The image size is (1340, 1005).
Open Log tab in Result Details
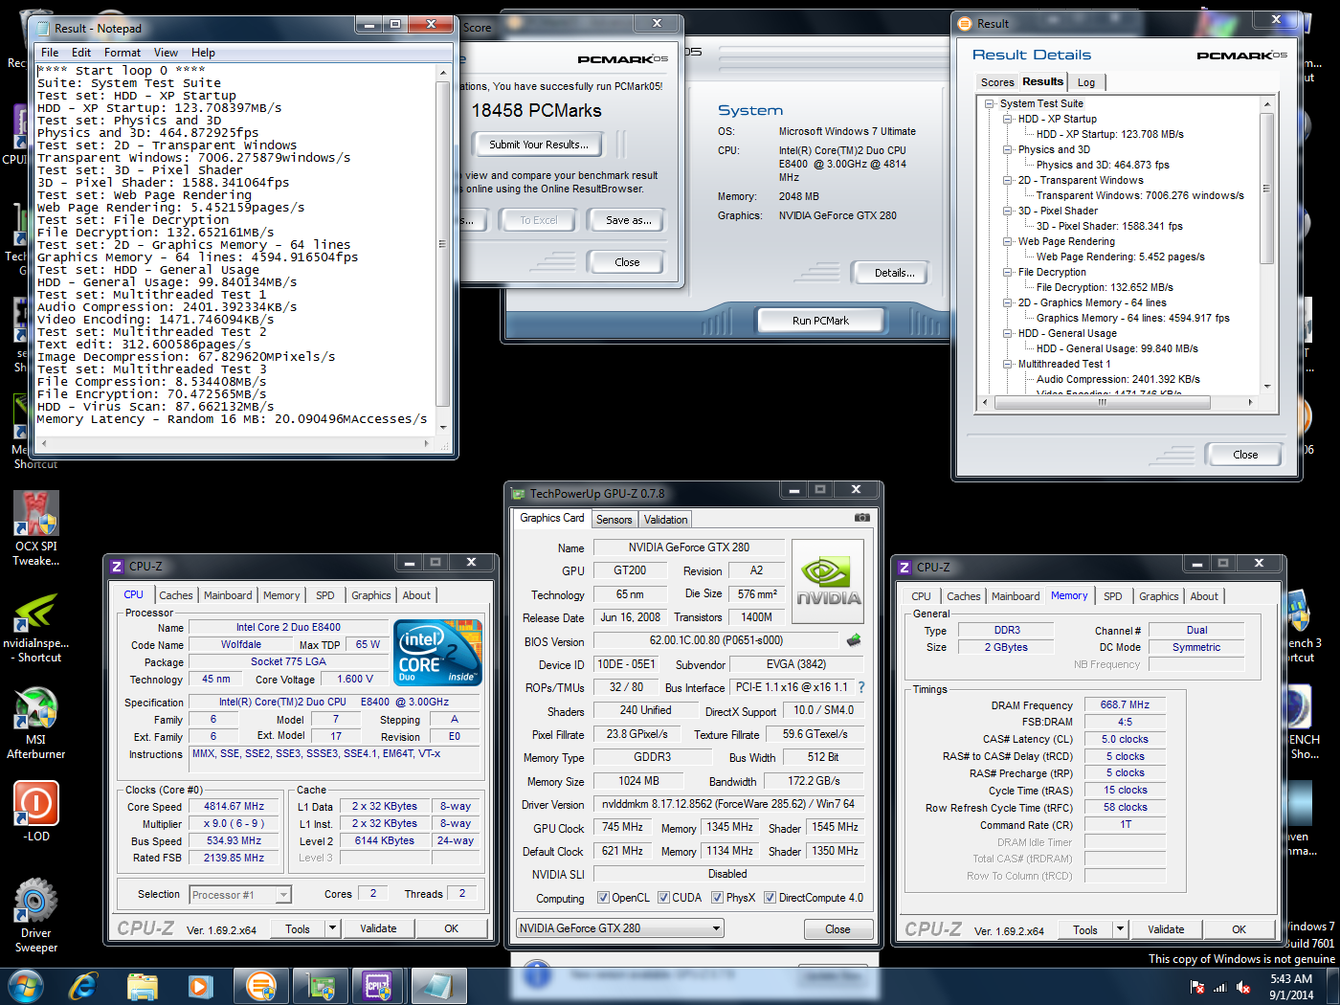pyautogui.click(x=1086, y=82)
